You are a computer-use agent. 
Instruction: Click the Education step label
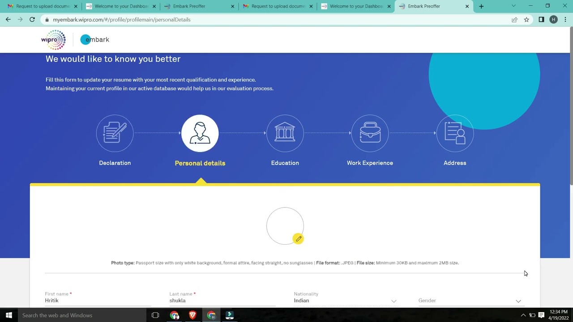coord(285,163)
